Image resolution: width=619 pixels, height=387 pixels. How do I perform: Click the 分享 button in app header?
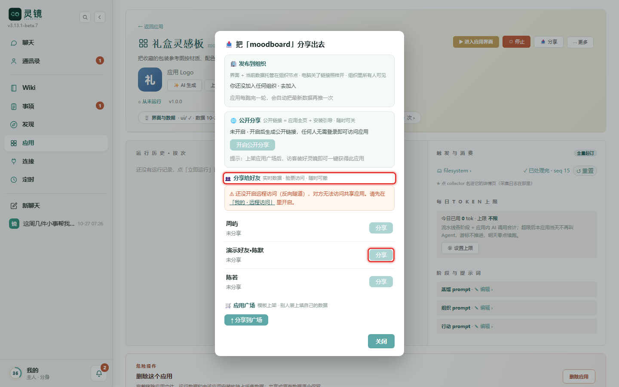pos(549,42)
